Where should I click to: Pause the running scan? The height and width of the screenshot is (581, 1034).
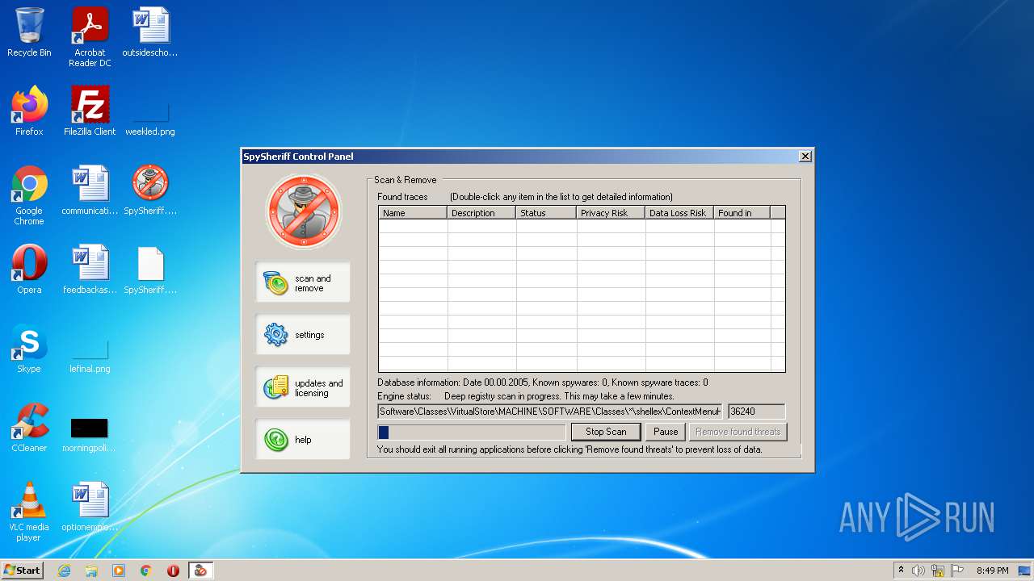(666, 432)
